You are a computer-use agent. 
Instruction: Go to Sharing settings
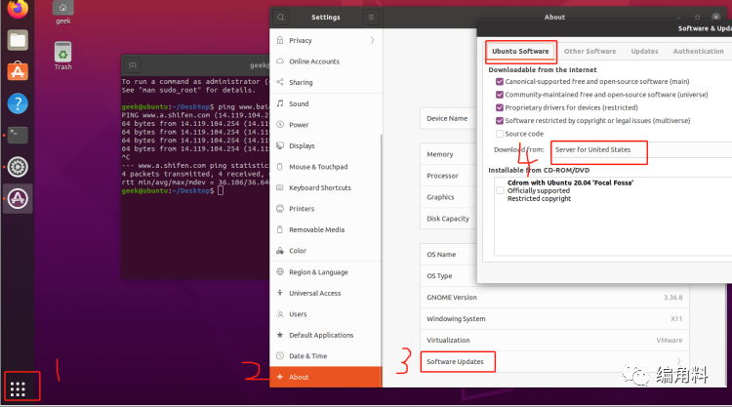(325, 82)
